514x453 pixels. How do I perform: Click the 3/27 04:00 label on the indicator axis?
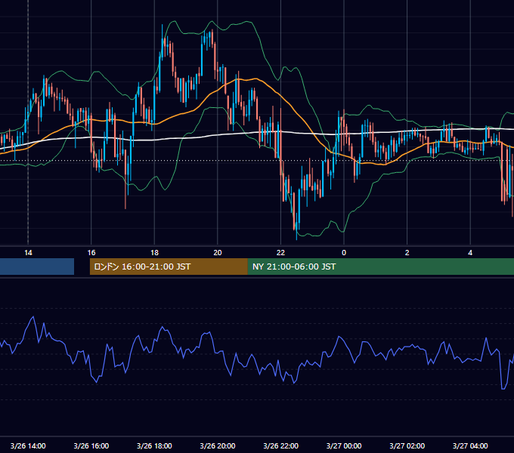click(x=470, y=445)
